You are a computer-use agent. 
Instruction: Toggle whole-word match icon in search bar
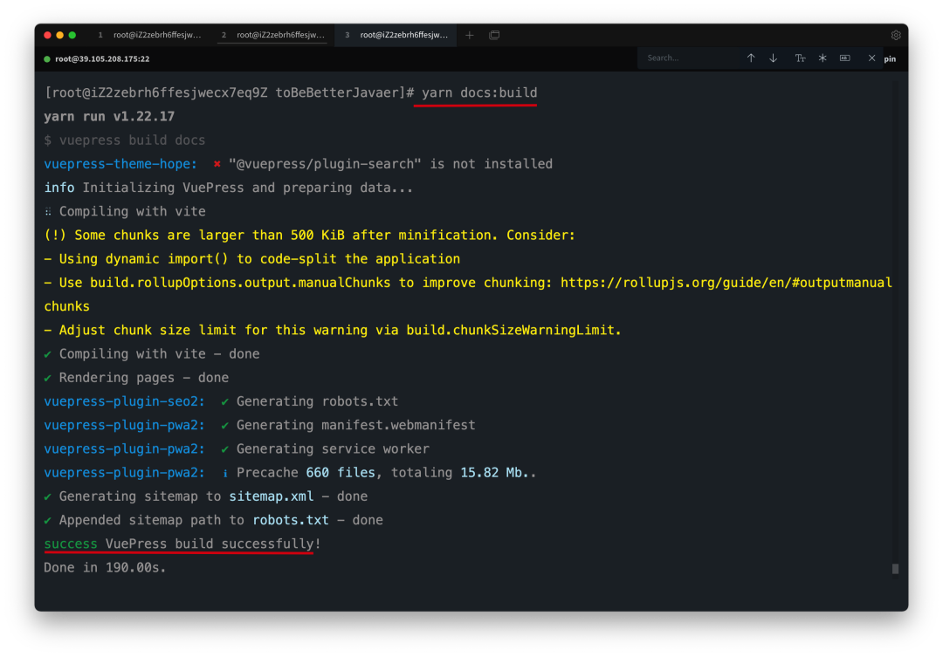845,58
